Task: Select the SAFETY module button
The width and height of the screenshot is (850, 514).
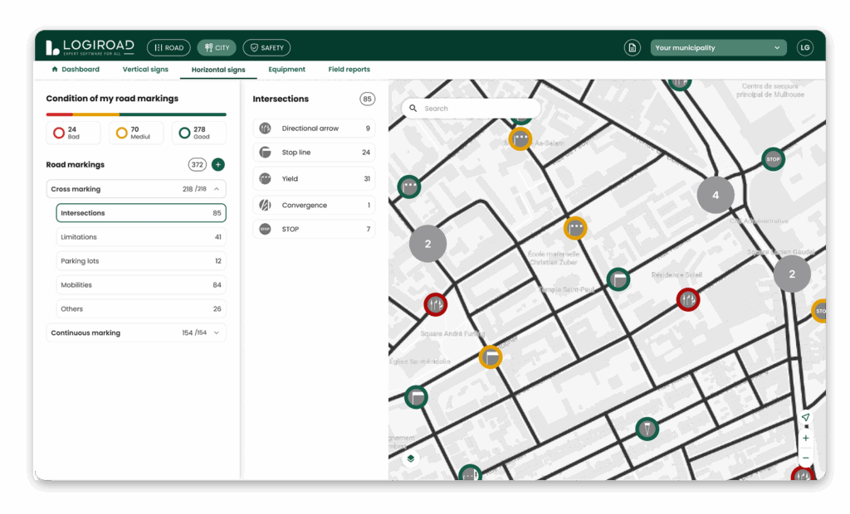Action: coord(266,48)
